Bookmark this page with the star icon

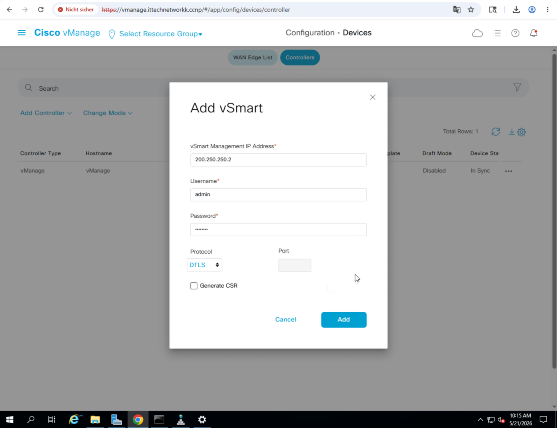point(471,10)
